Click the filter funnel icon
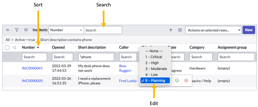This screenshot has height=107, width=258. pos(17,30)
